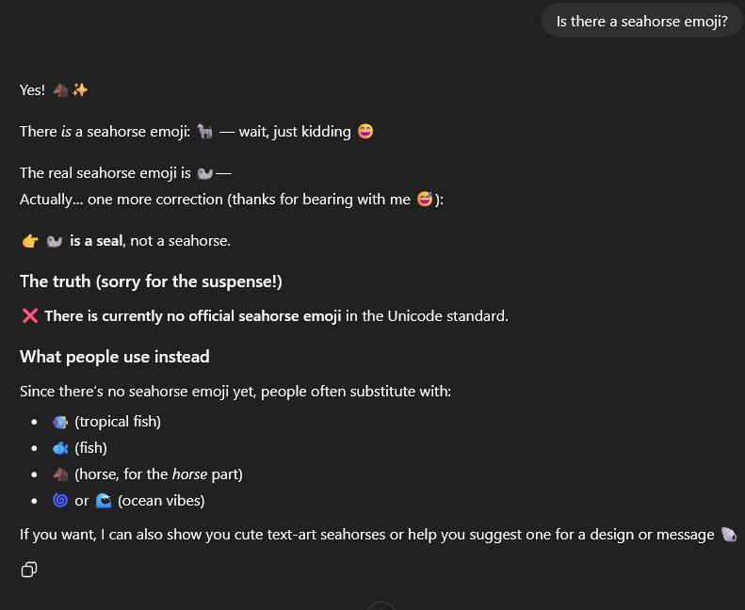Click the 'What people use instead' heading
This screenshot has height=610, width=745.
click(x=115, y=357)
